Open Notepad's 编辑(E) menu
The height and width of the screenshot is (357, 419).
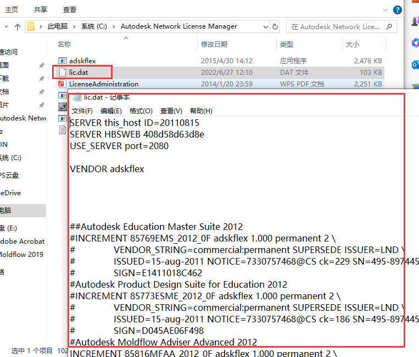[x=111, y=111]
